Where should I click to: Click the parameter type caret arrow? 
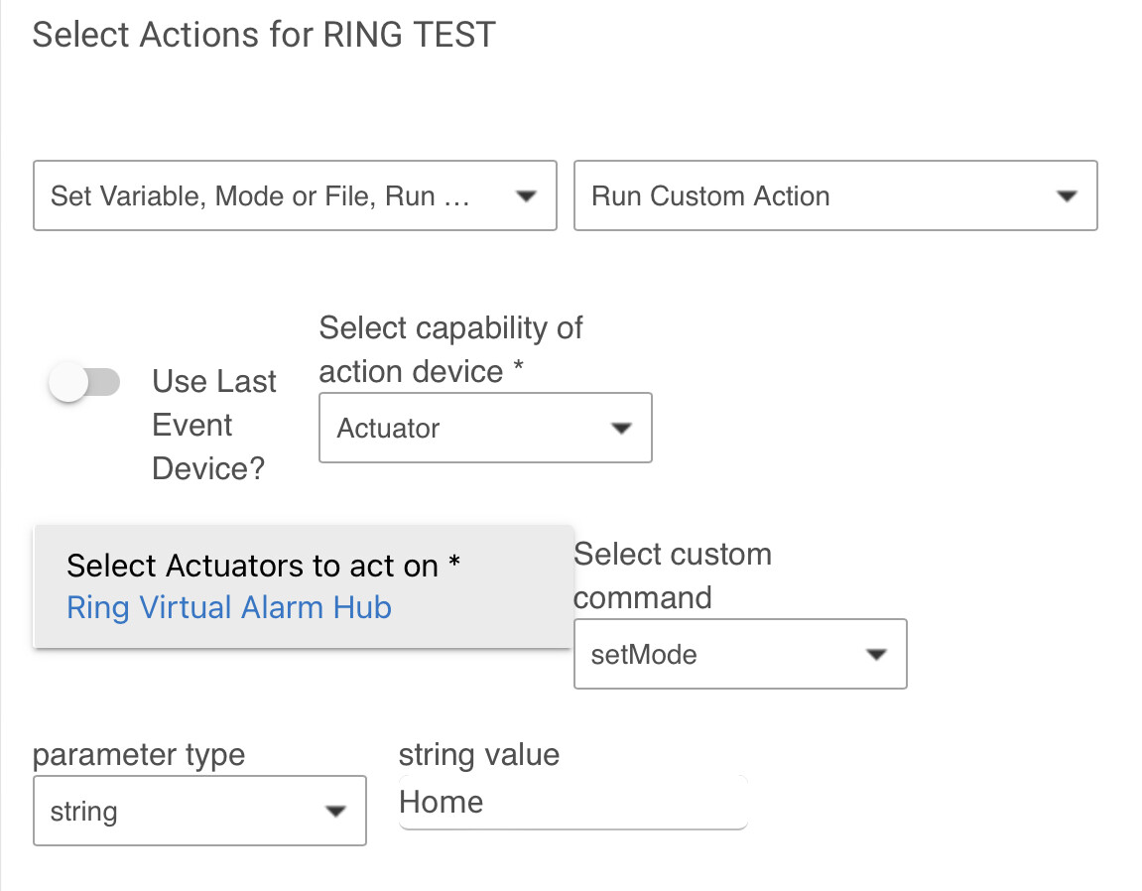tap(337, 811)
